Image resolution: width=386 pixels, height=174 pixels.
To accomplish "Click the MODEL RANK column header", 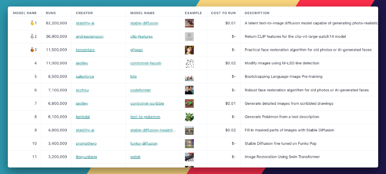I will click(25, 13).
